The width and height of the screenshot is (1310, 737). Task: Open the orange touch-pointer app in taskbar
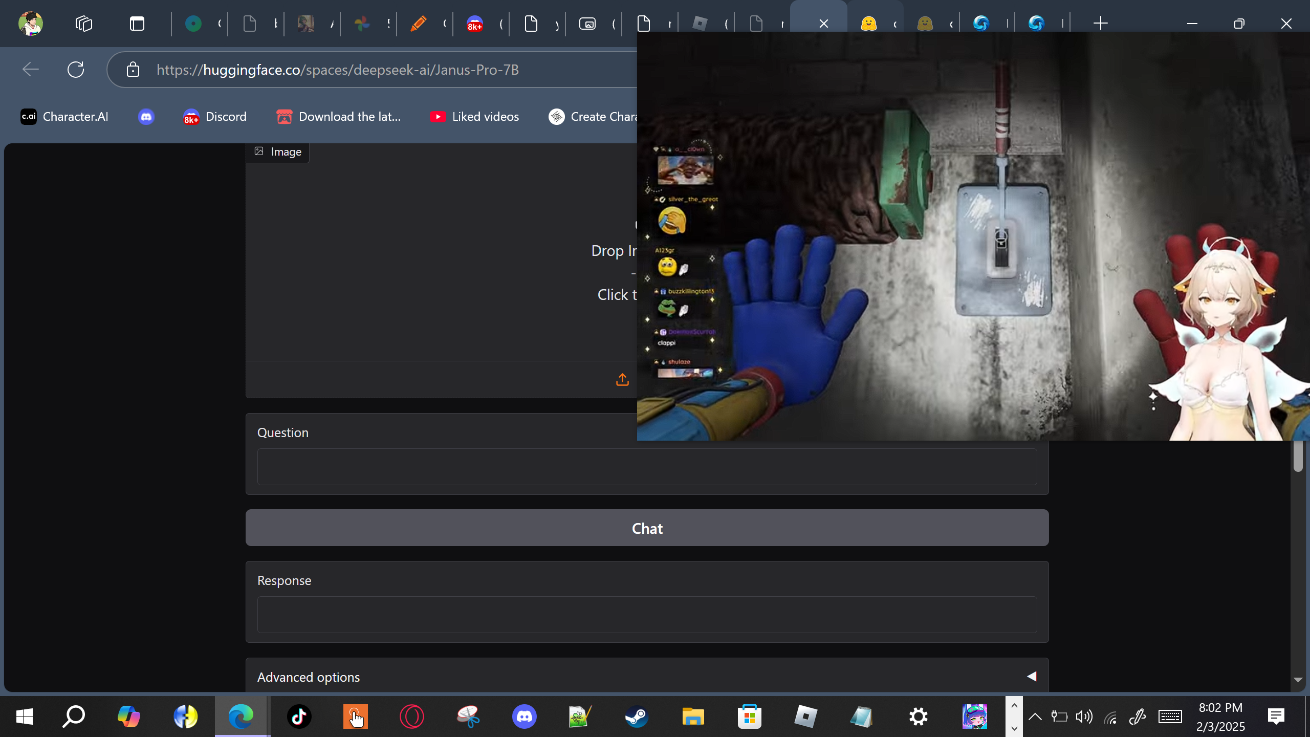(356, 717)
